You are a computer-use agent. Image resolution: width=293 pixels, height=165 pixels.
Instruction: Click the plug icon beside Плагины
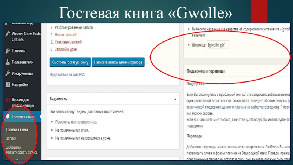7,51
